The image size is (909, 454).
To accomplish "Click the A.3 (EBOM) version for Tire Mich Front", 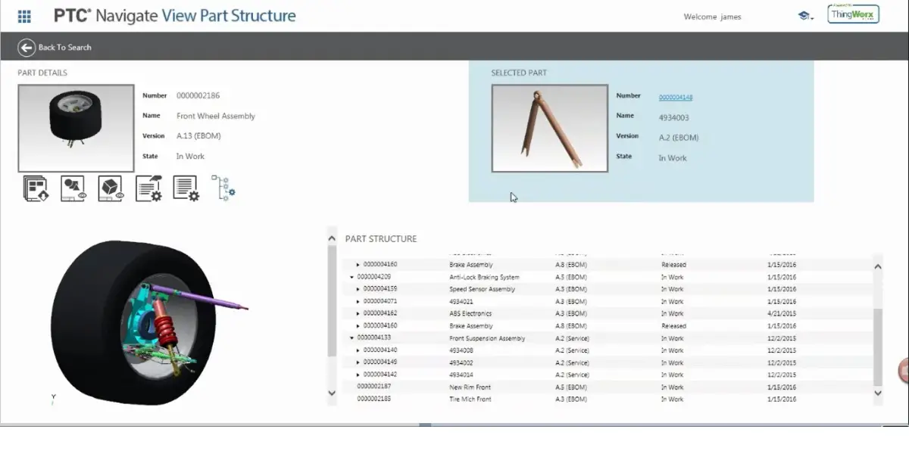I will click(571, 399).
